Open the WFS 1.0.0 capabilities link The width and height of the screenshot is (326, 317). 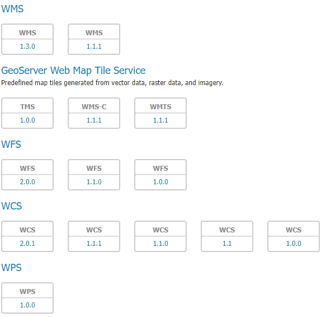click(160, 182)
